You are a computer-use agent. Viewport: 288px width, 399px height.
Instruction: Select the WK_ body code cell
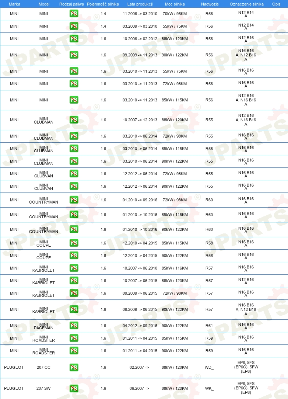[x=209, y=389]
